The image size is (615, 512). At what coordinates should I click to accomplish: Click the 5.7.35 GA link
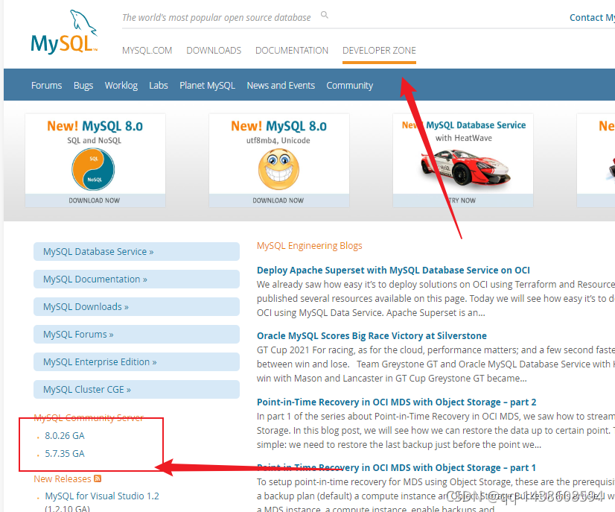click(65, 454)
